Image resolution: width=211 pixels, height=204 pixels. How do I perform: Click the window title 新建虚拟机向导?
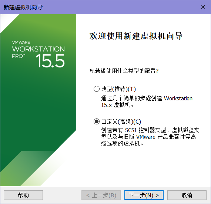[x=23, y=7]
